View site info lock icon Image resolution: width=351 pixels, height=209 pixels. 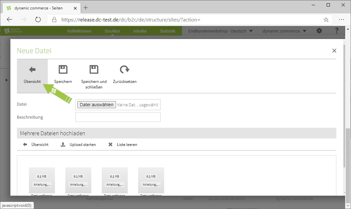[54, 20]
